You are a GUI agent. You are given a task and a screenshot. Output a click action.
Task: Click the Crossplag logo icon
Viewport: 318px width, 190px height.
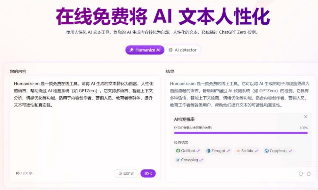pos(178,160)
